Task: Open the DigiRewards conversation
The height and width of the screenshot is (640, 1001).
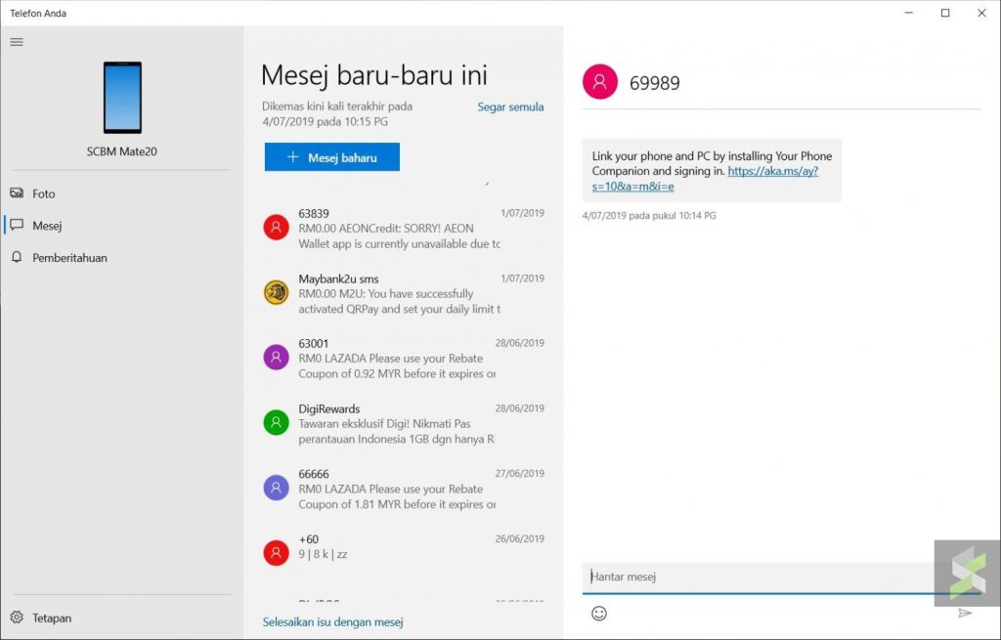Action: [404, 424]
